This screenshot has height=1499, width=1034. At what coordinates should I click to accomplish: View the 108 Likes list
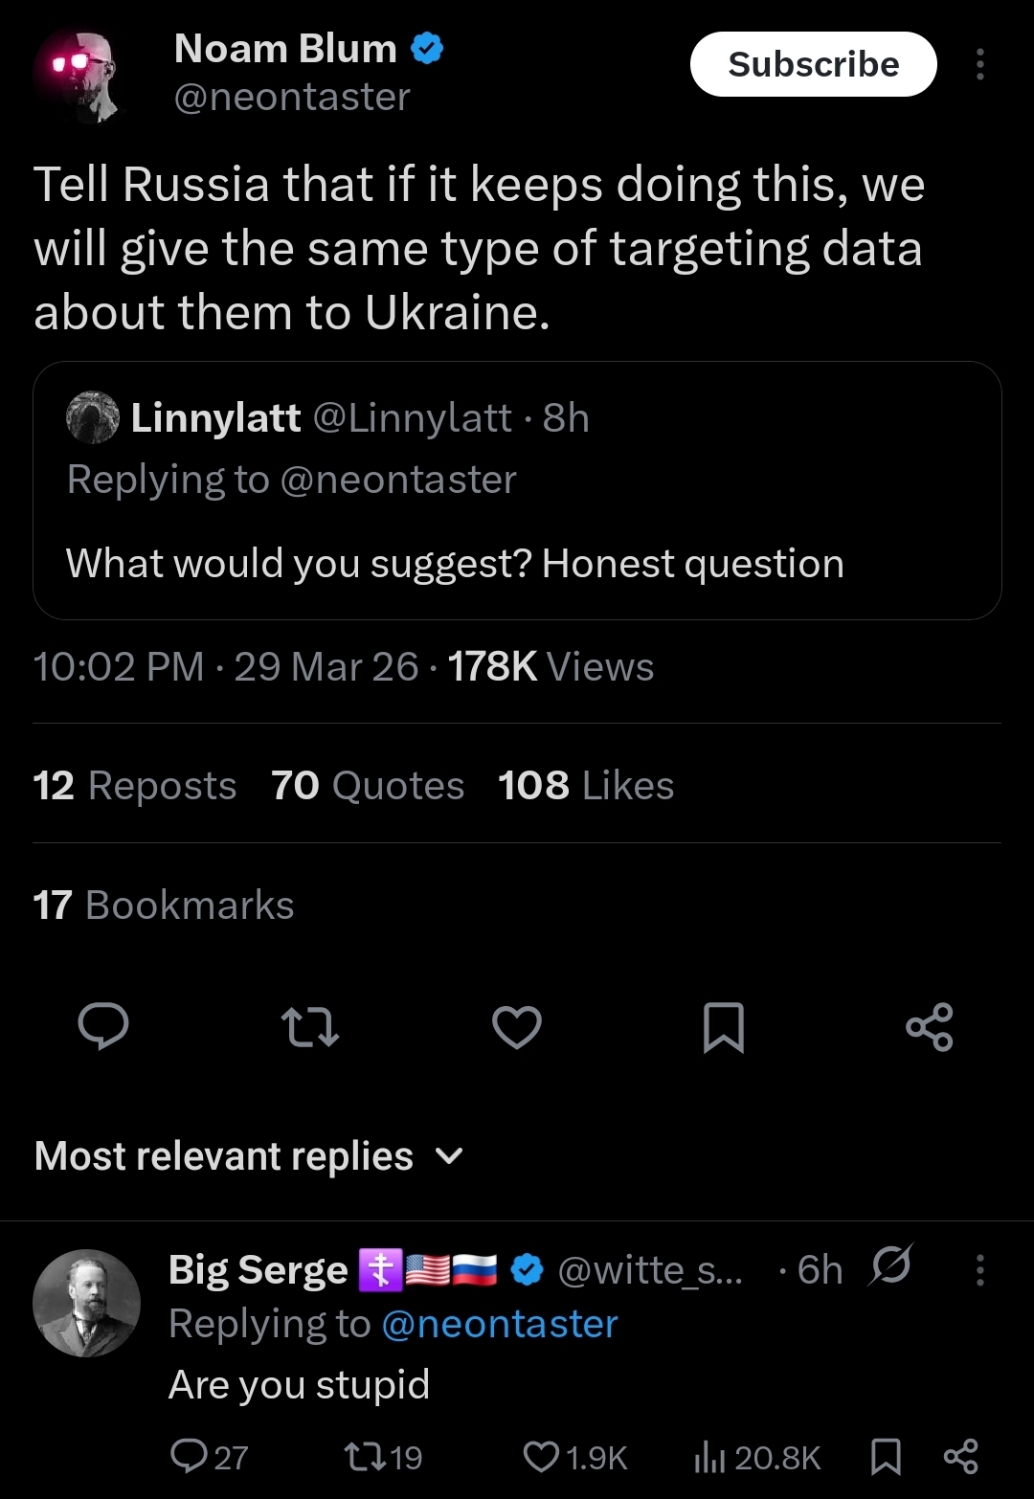coord(586,786)
